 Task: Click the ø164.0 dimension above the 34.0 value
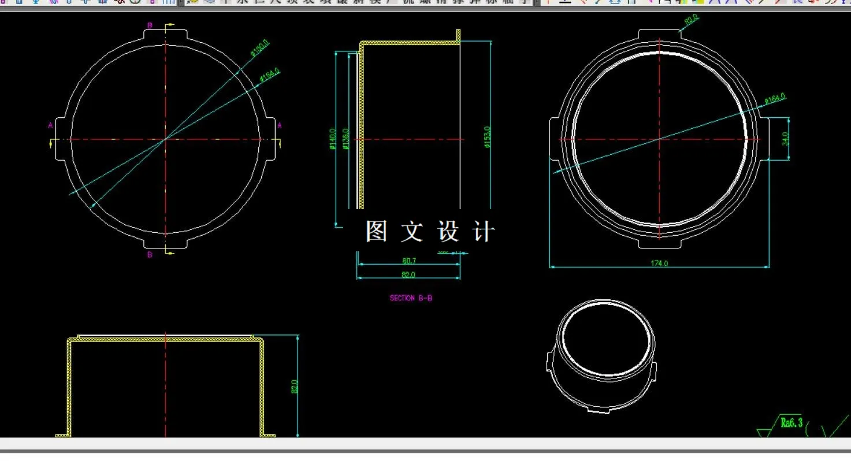pyautogui.click(x=775, y=99)
